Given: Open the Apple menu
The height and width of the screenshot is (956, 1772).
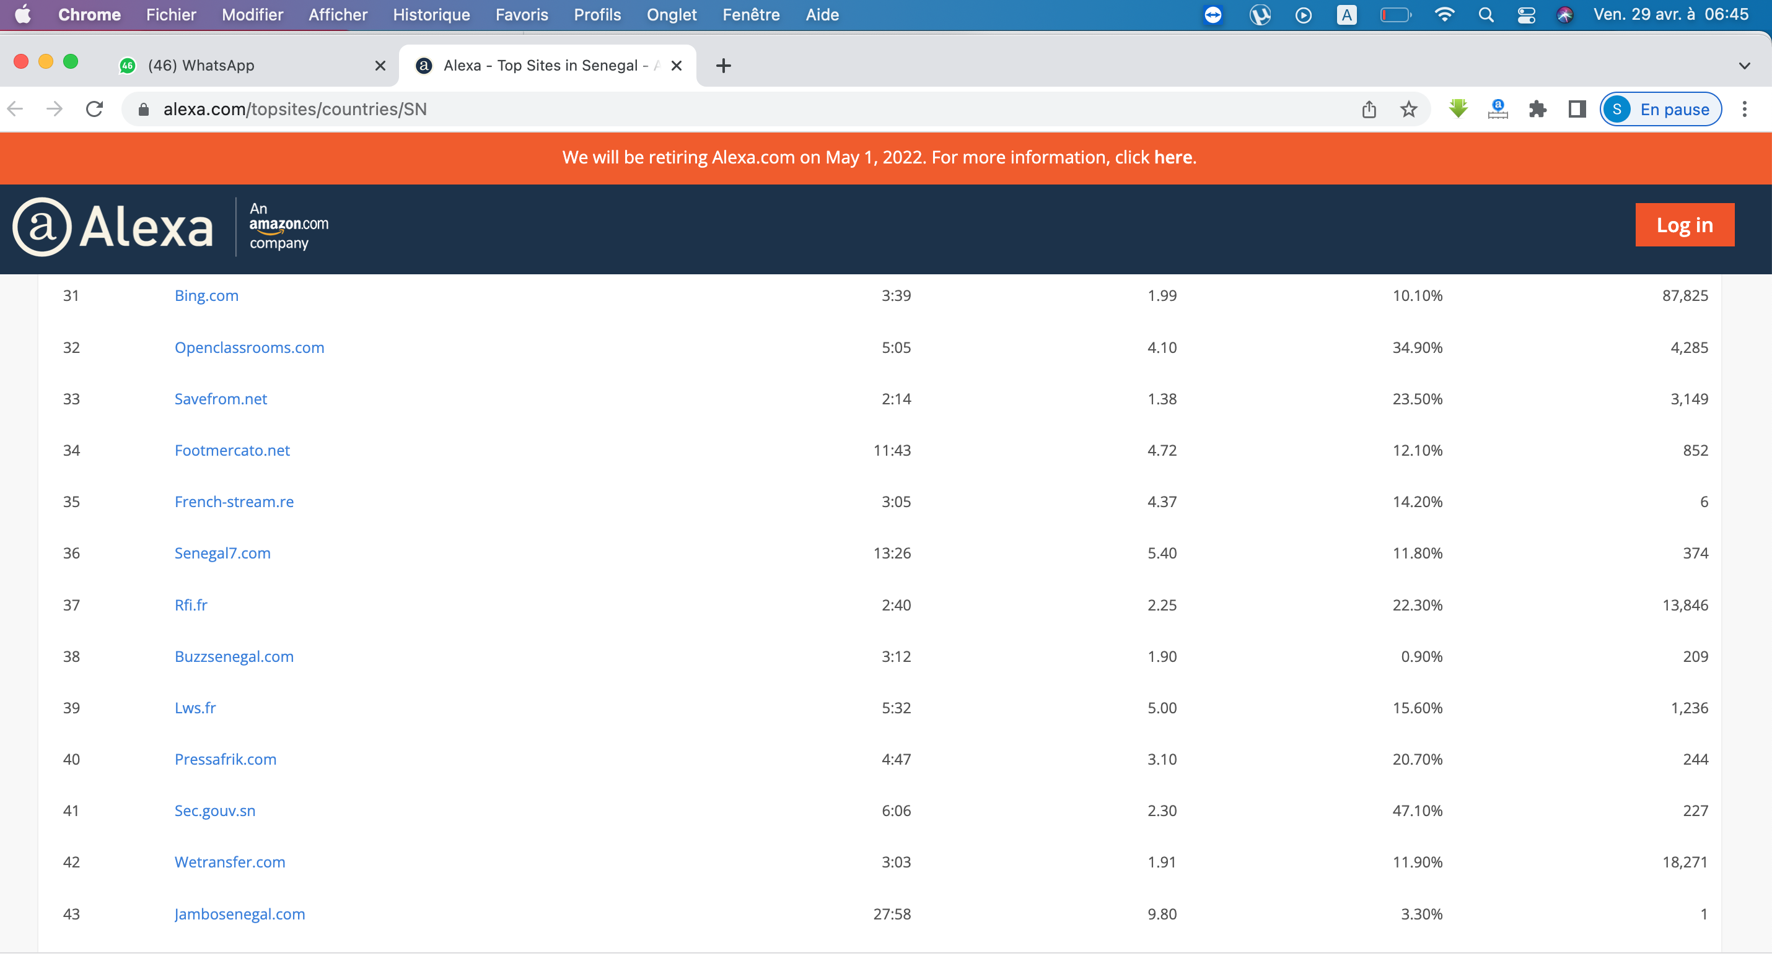Looking at the screenshot, I should (23, 14).
